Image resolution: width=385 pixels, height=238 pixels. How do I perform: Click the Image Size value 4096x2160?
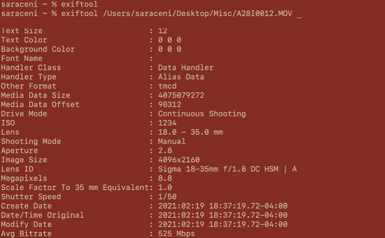179,160
